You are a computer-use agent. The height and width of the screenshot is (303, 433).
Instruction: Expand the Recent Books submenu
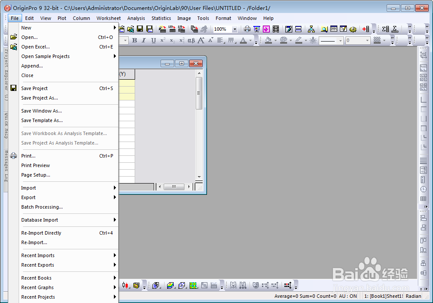point(68,278)
